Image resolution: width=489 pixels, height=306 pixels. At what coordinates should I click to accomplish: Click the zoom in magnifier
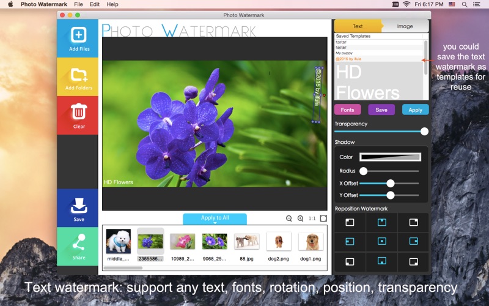pos(300,218)
